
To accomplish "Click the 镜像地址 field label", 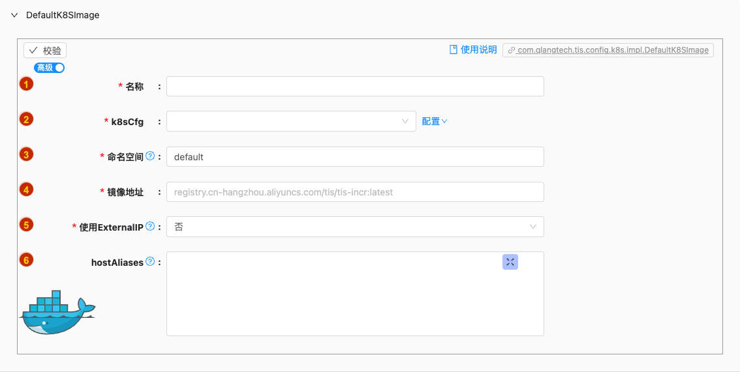I will [x=125, y=192].
